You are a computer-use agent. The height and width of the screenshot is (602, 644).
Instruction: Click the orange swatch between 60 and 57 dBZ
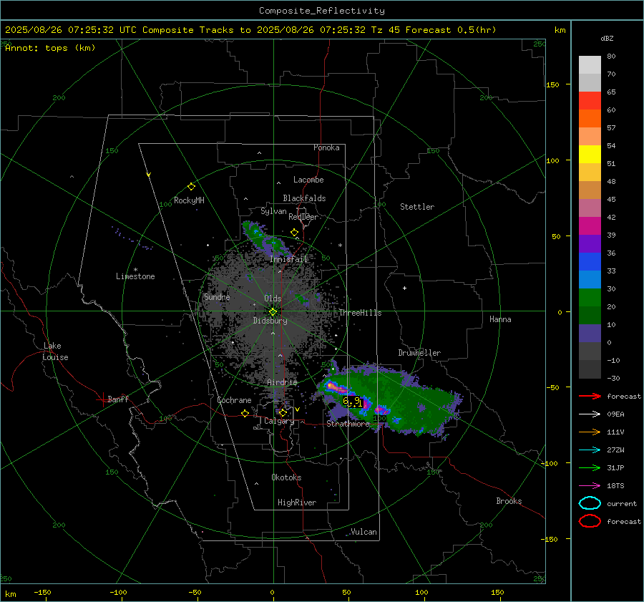(x=590, y=119)
